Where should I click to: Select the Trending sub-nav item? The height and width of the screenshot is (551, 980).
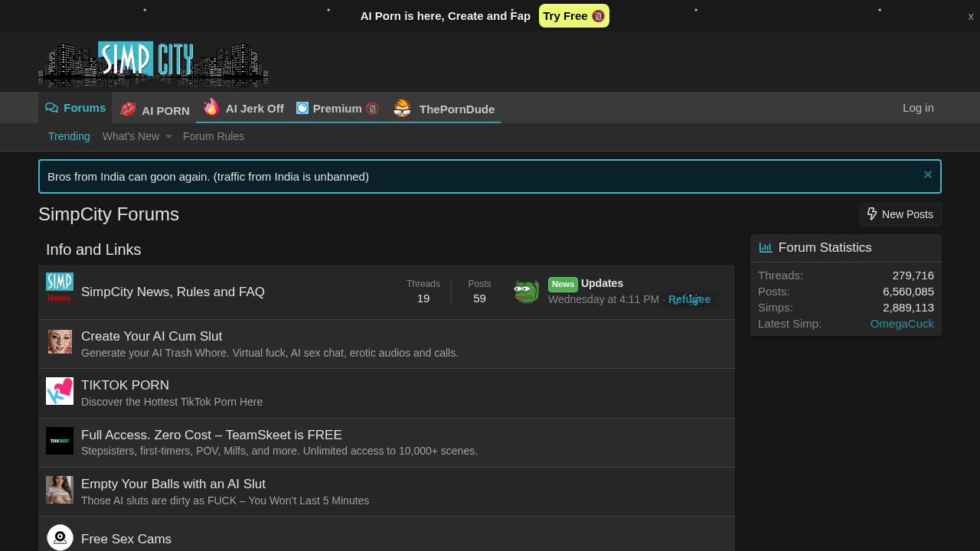pos(69,136)
